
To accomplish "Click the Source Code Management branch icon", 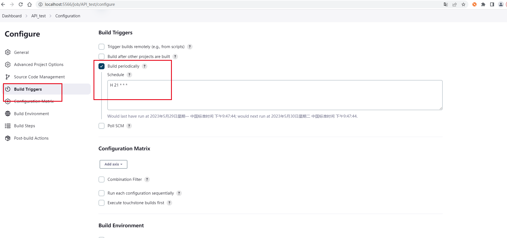I will [8, 77].
